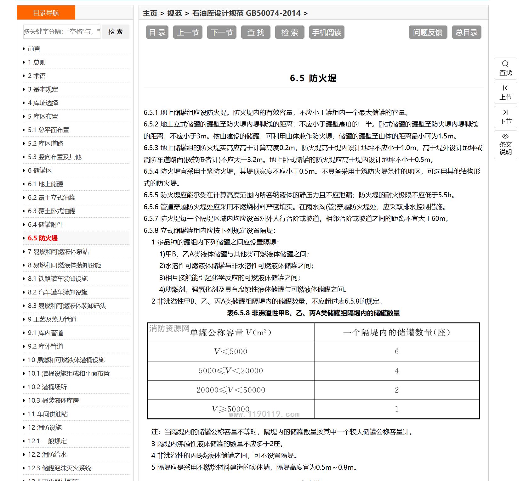This screenshot has height=481, width=523.
Task: Open 10.3 桶装液体库房 in navigation
Action: tap(53, 400)
